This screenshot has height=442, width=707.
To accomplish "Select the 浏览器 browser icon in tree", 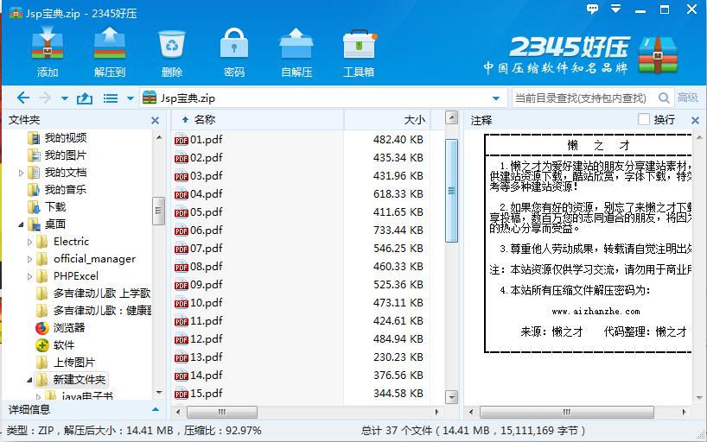I will [x=42, y=328].
